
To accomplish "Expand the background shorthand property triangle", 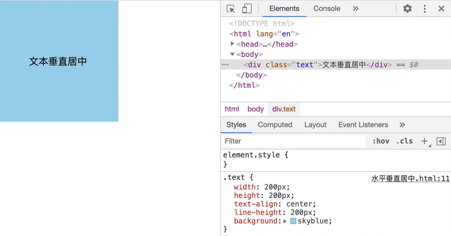I will [x=285, y=221].
